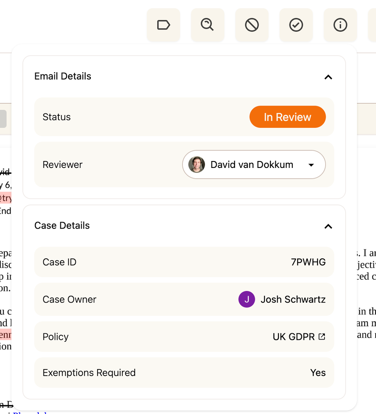Image resolution: width=376 pixels, height=414 pixels.
Task: Click the Reviewer label
Action: pyautogui.click(x=62, y=165)
